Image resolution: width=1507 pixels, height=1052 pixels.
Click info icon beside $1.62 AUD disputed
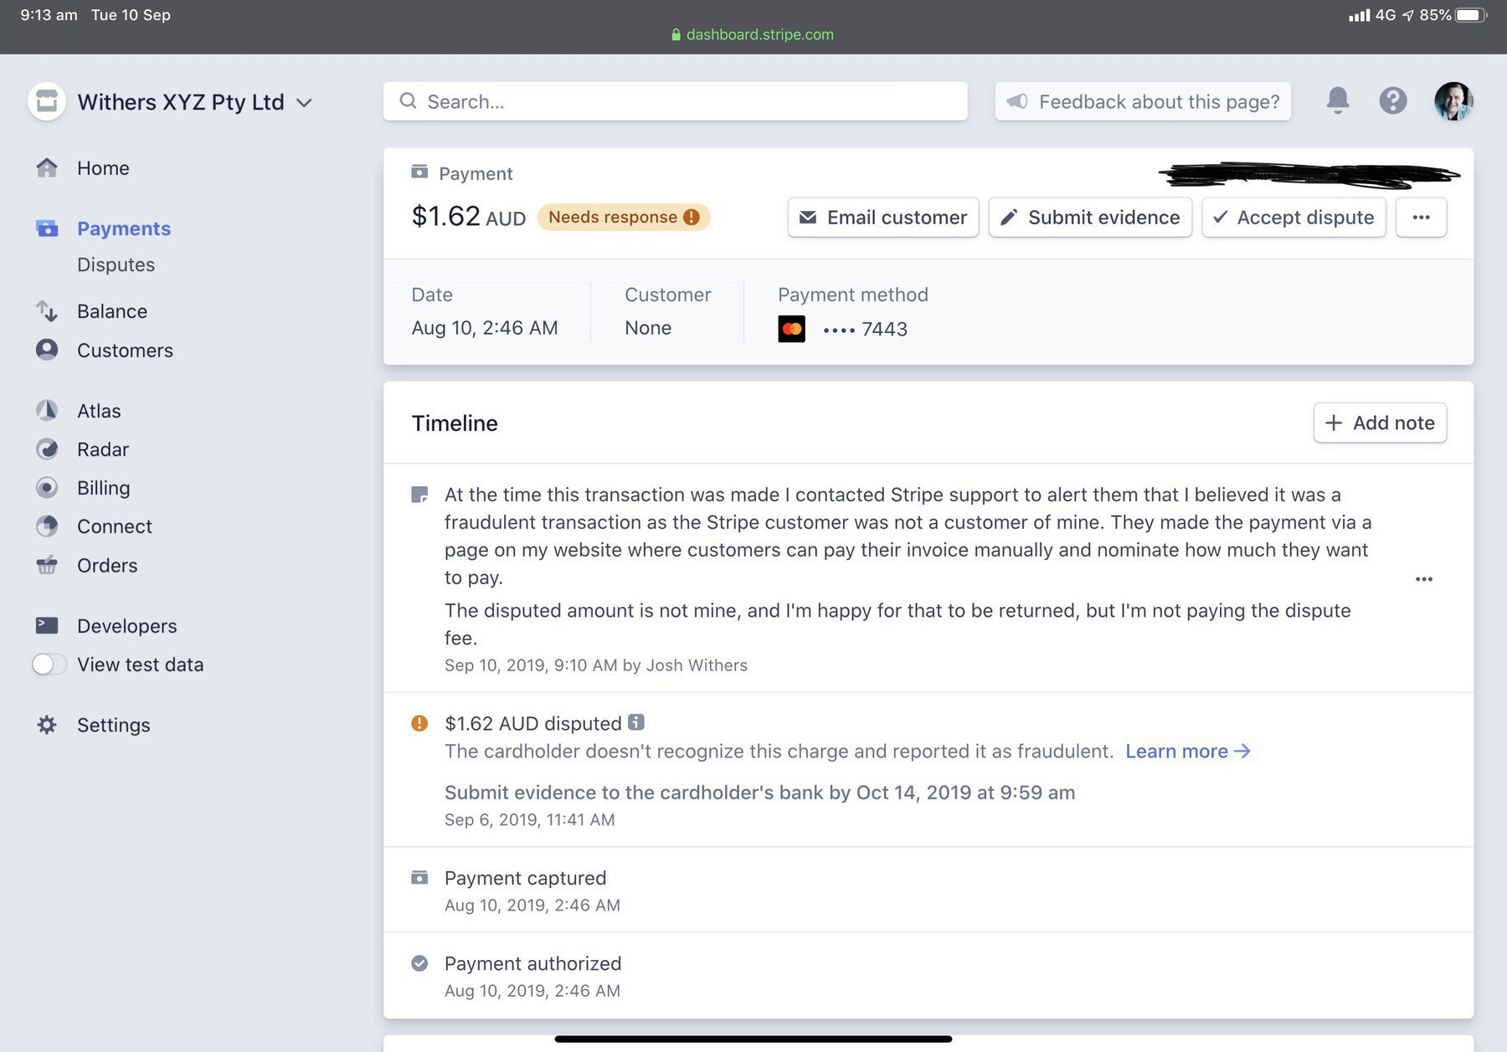[x=636, y=722]
